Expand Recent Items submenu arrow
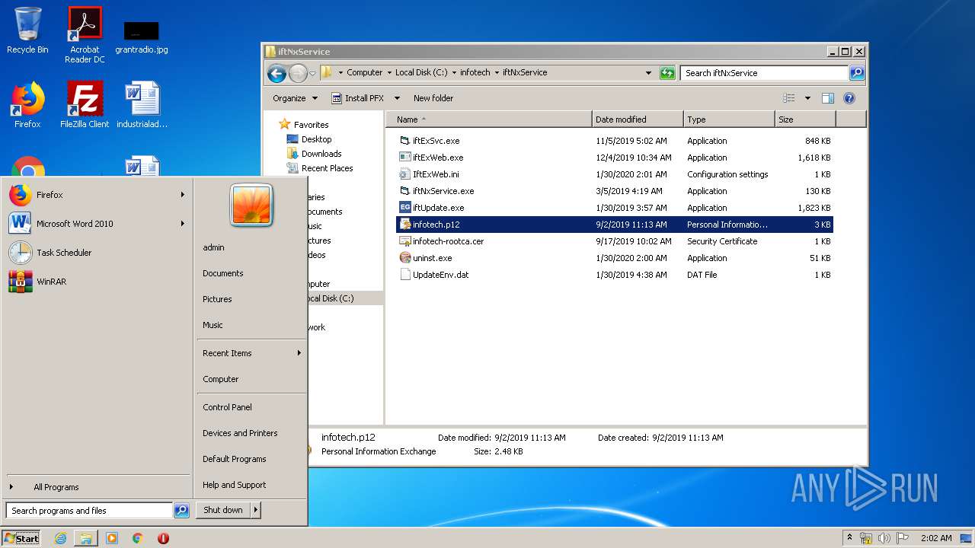The height and width of the screenshot is (548, 975). [x=299, y=353]
